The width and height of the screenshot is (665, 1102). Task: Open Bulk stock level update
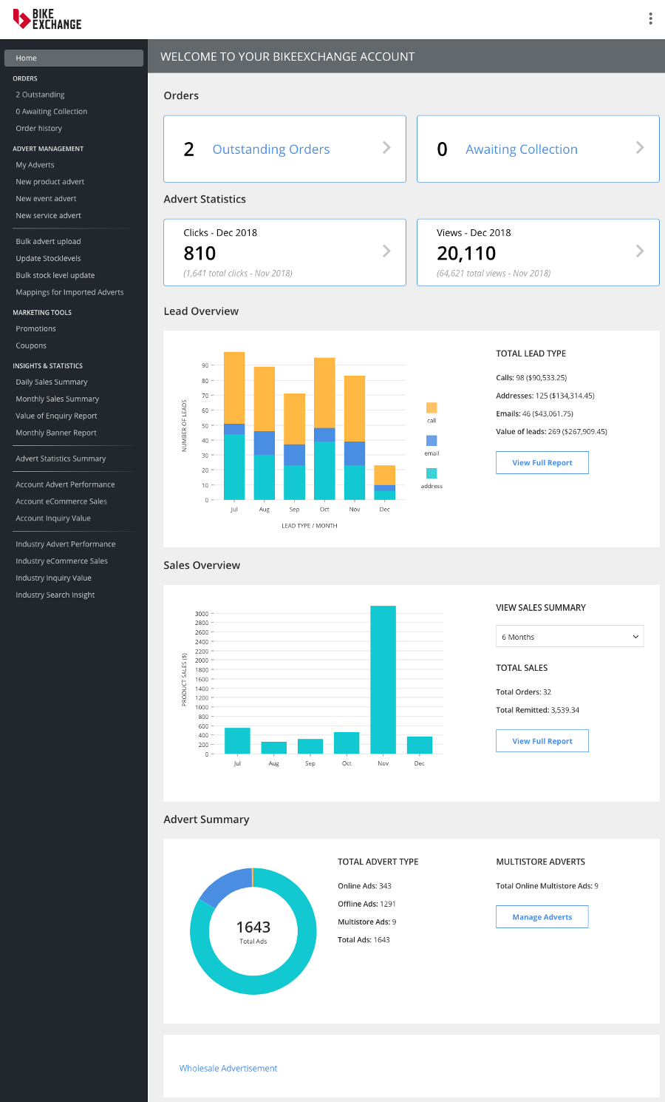point(55,276)
